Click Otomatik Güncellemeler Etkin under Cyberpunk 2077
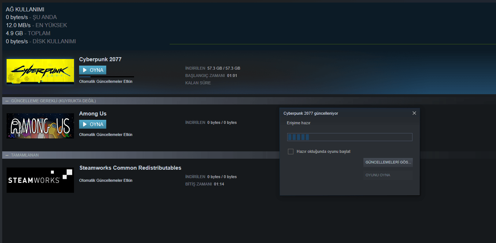The width and height of the screenshot is (496, 243). coord(106,81)
